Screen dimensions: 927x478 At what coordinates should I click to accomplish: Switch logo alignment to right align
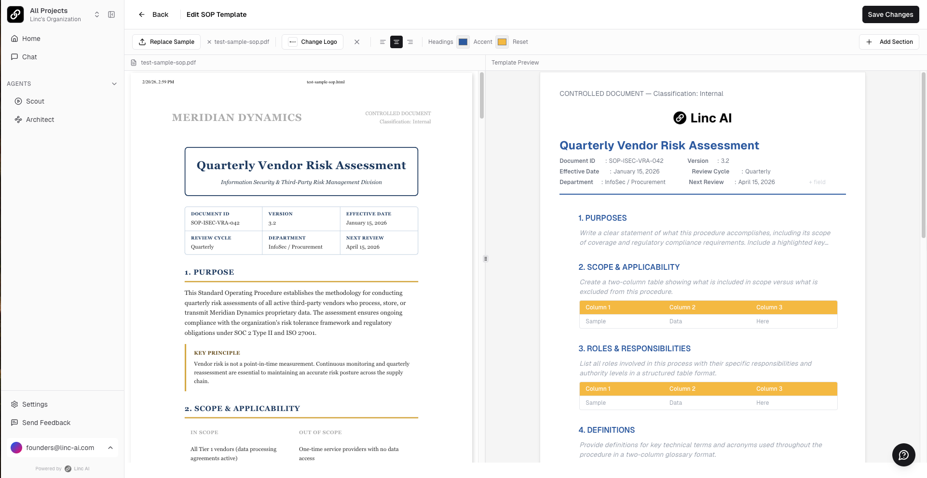pyautogui.click(x=410, y=42)
